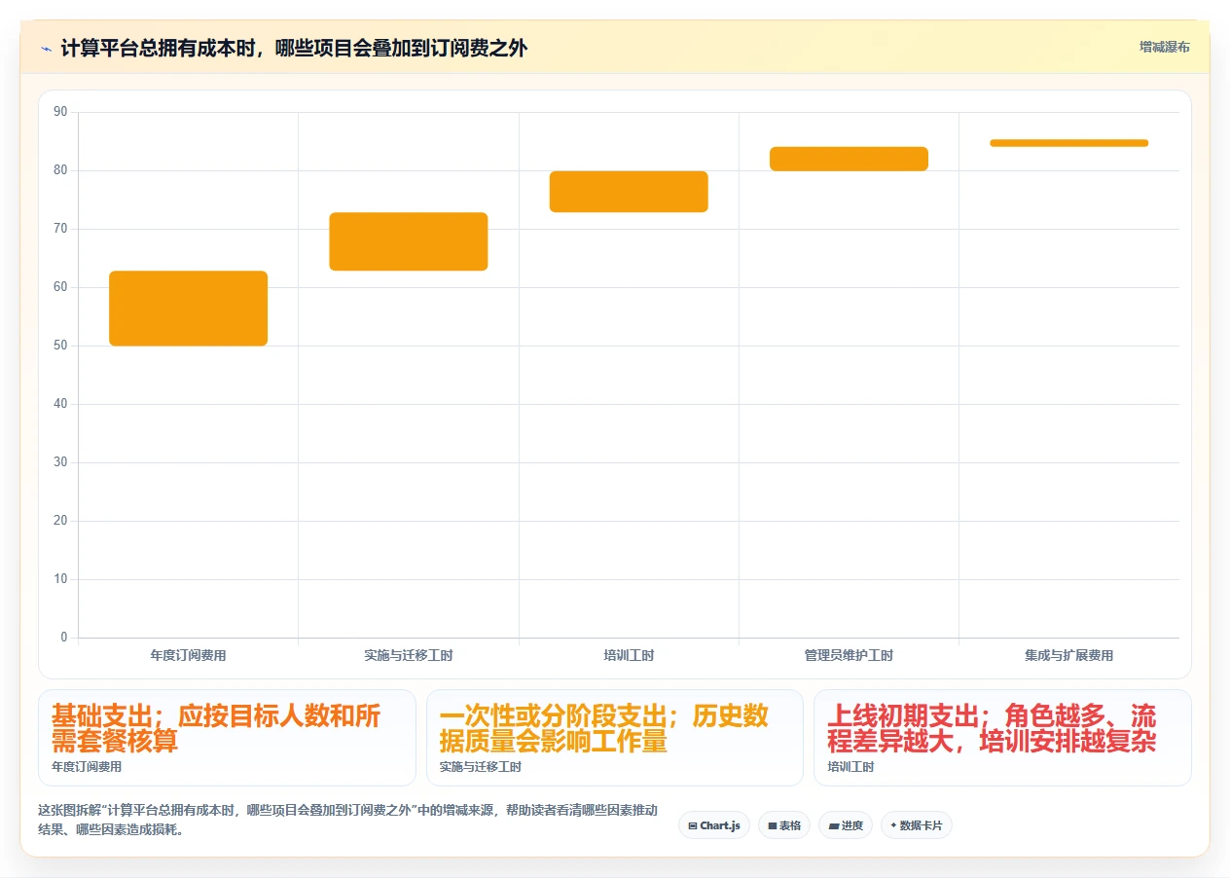
Task: Click the 90 y-axis tick label
Action: coord(60,112)
